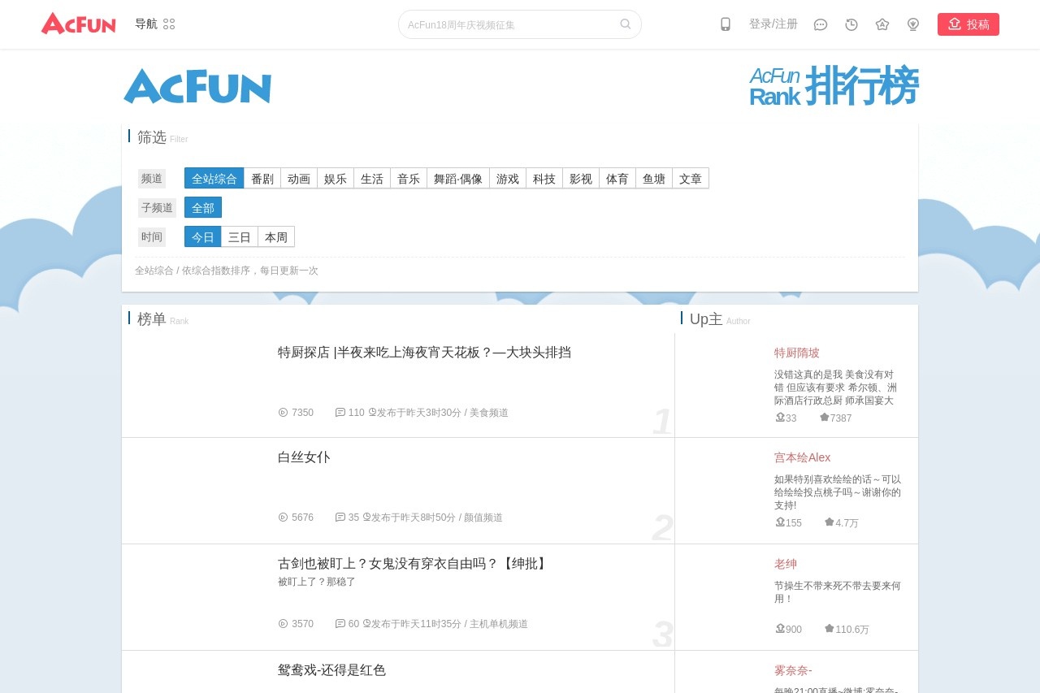
Task: Select the 今日 time filter
Action: coord(203,236)
